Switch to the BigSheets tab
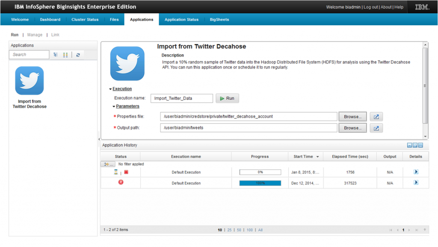This screenshot has height=247, width=438. pyautogui.click(x=219, y=20)
